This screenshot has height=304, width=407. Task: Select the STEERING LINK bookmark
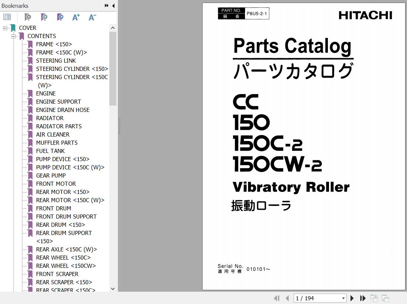coord(56,61)
